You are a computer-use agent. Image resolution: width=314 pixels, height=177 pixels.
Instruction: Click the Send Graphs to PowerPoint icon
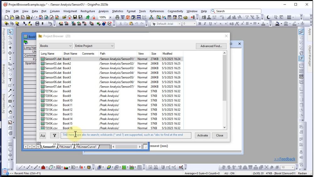tap(128, 17)
